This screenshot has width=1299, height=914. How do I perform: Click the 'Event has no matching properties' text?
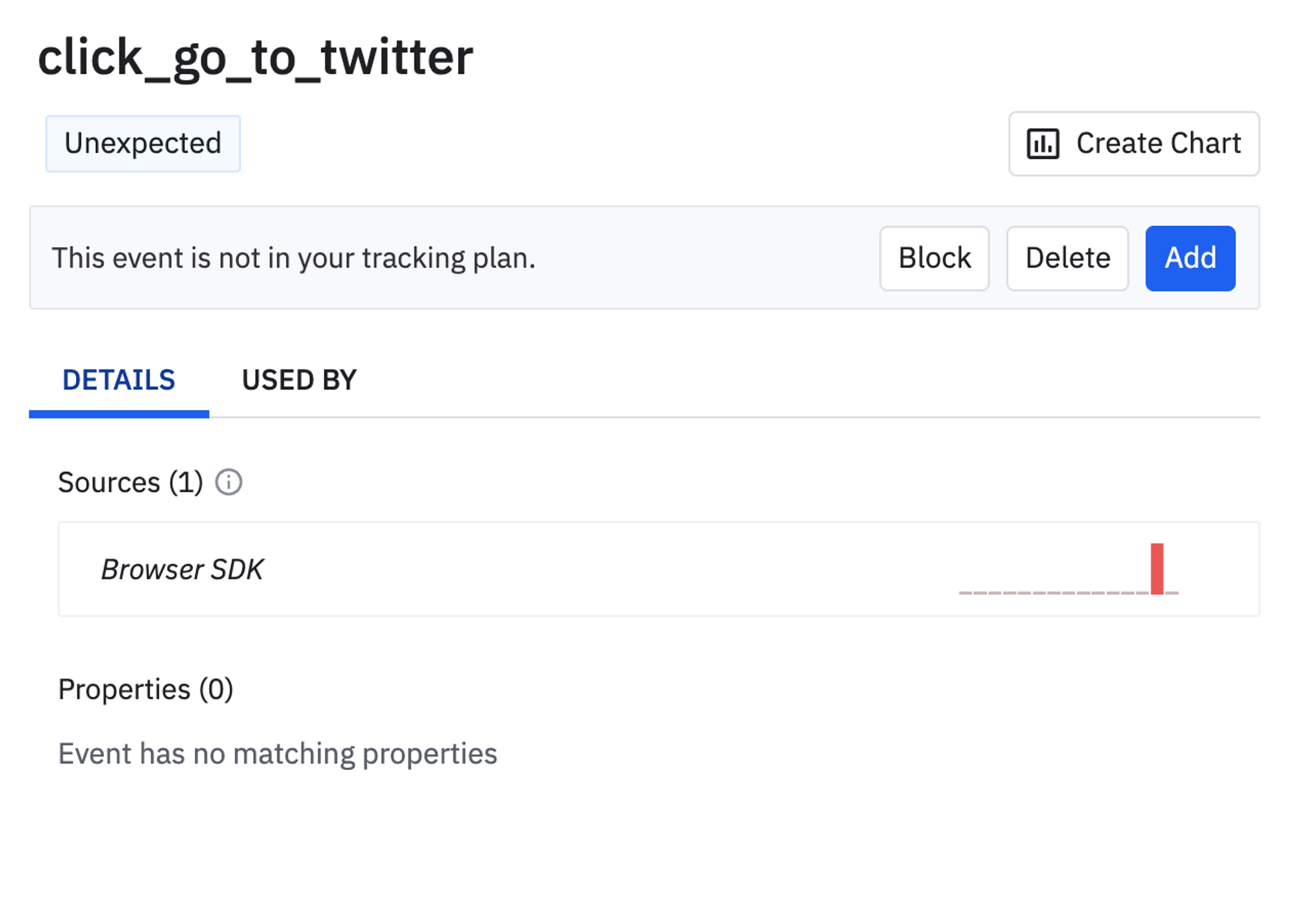coord(277,754)
